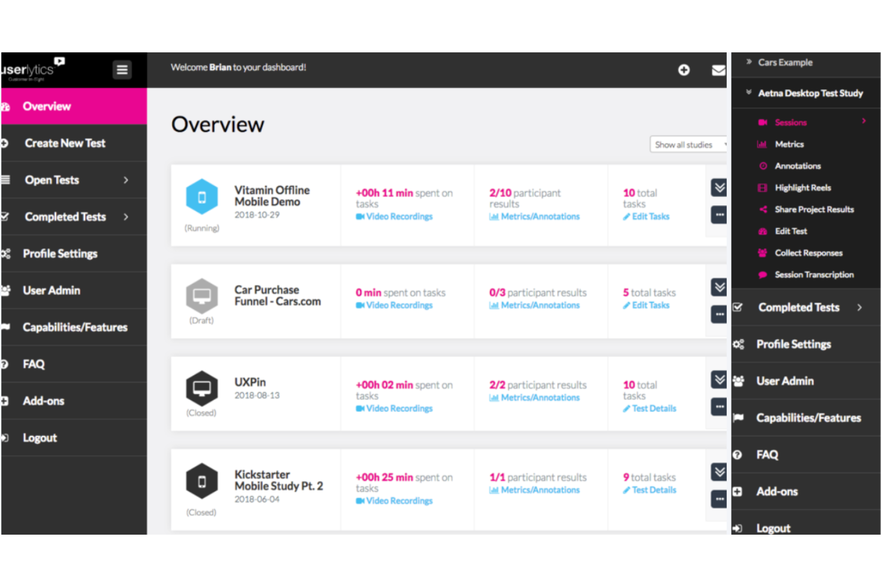Viewport: 881px width, 587px height.
Task: Open the Show all studies dropdown
Action: tap(688, 144)
